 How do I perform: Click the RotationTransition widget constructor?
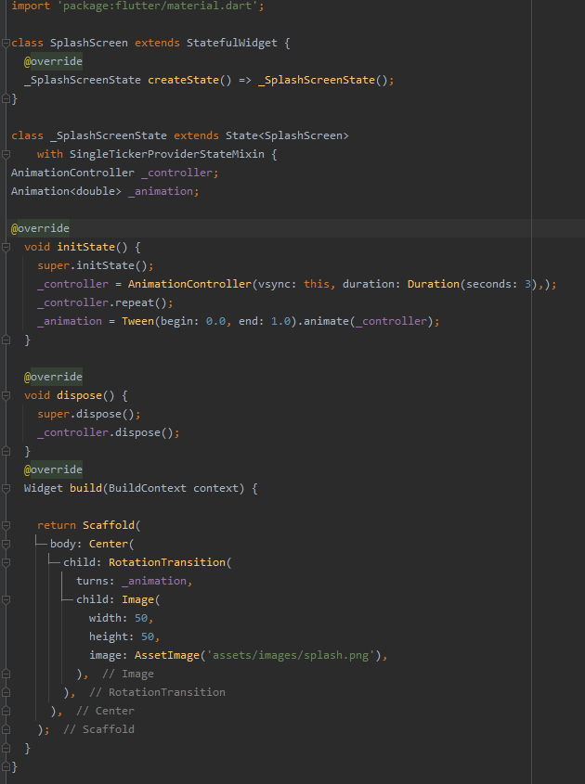pyautogui.click(x=167, y=562)
